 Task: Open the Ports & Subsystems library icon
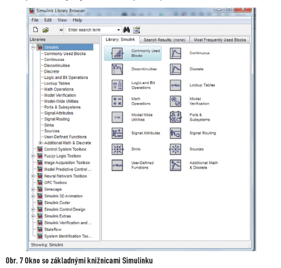(x=175, y=117)
